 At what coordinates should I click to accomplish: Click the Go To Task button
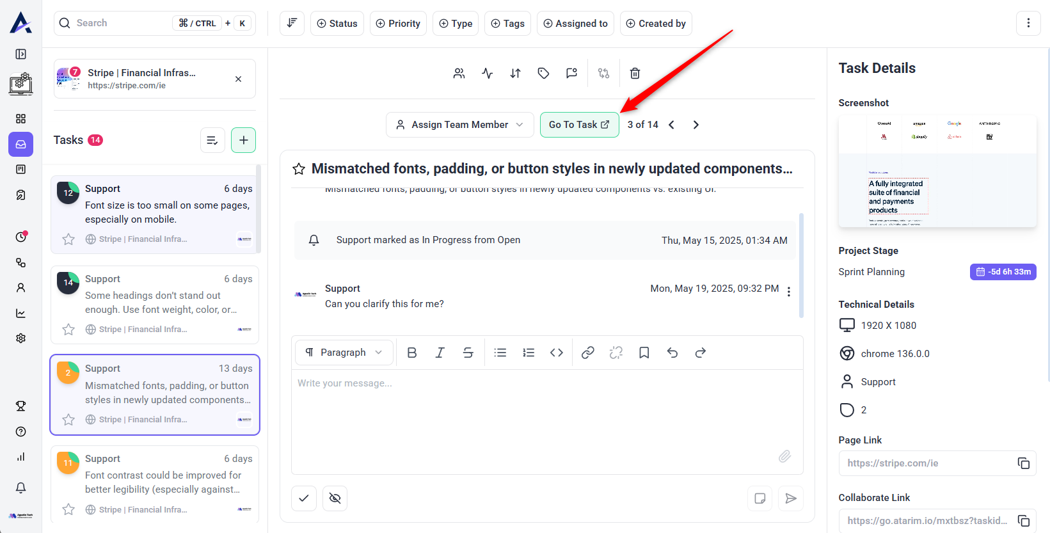579,125
